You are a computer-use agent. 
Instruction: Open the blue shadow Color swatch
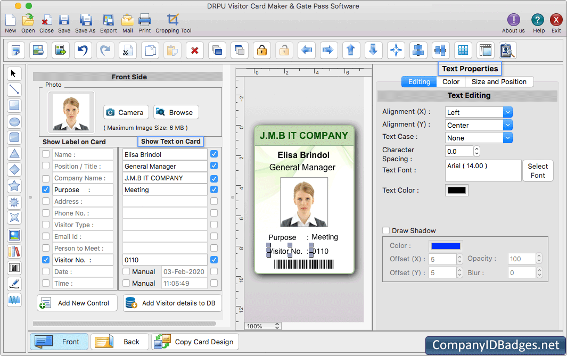446,246
